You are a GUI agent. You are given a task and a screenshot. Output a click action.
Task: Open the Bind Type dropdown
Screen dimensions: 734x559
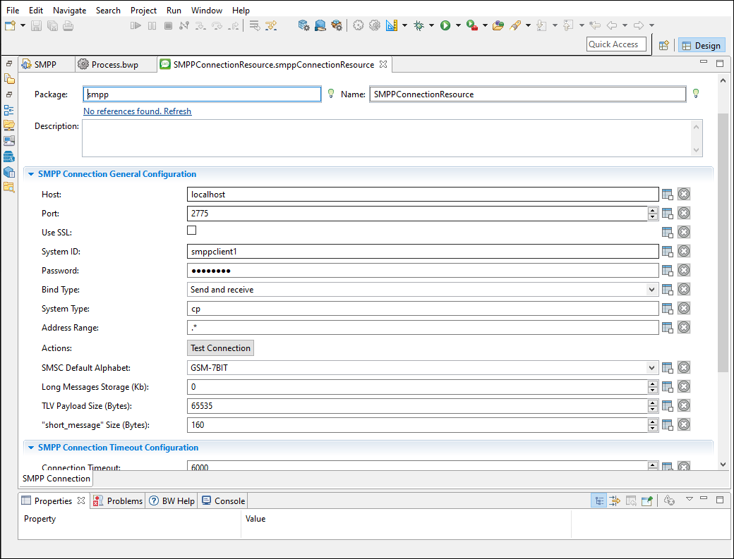click(x=651, y=290)
